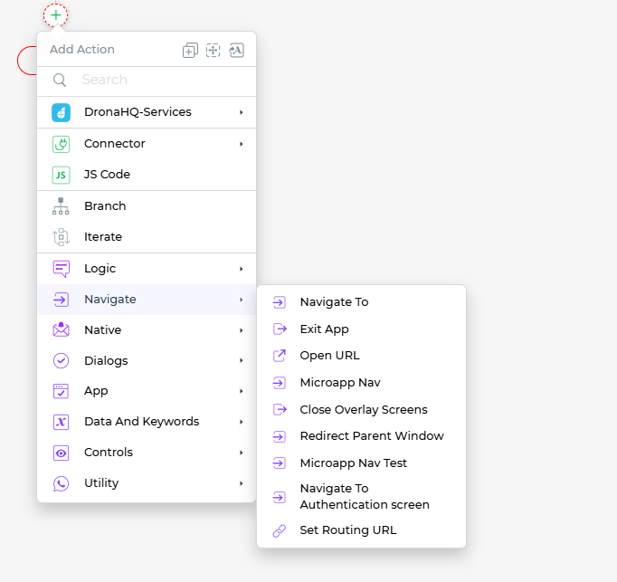The image size is (617, 582).
Task: Click the Navigate arrow icon in main menu
Action: click(61, 300)
